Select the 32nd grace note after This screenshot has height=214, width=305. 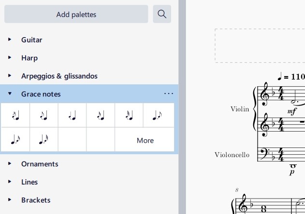[x=44, y=139]
